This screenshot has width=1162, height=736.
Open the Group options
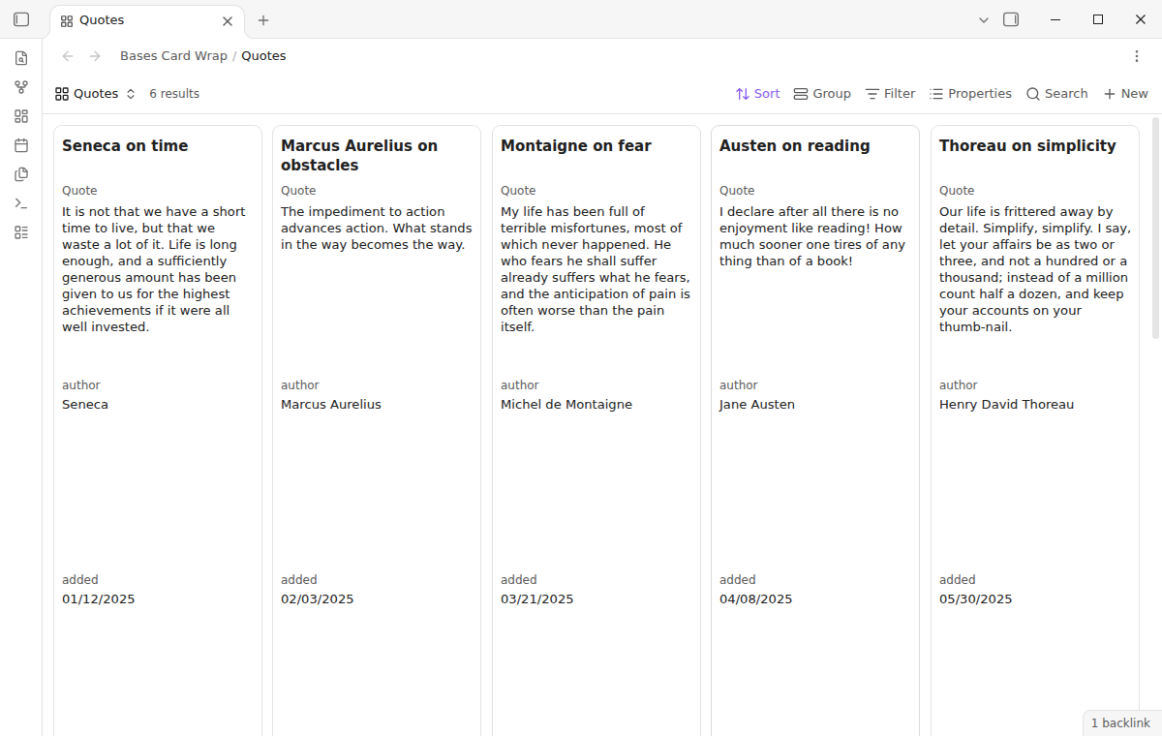point(822,94)
